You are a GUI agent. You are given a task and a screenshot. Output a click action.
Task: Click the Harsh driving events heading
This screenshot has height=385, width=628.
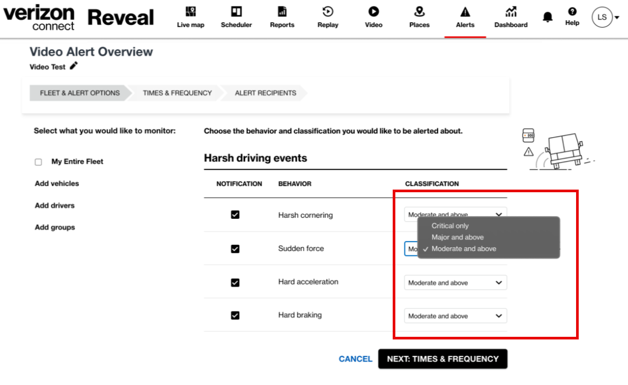(x=255, y=158)
